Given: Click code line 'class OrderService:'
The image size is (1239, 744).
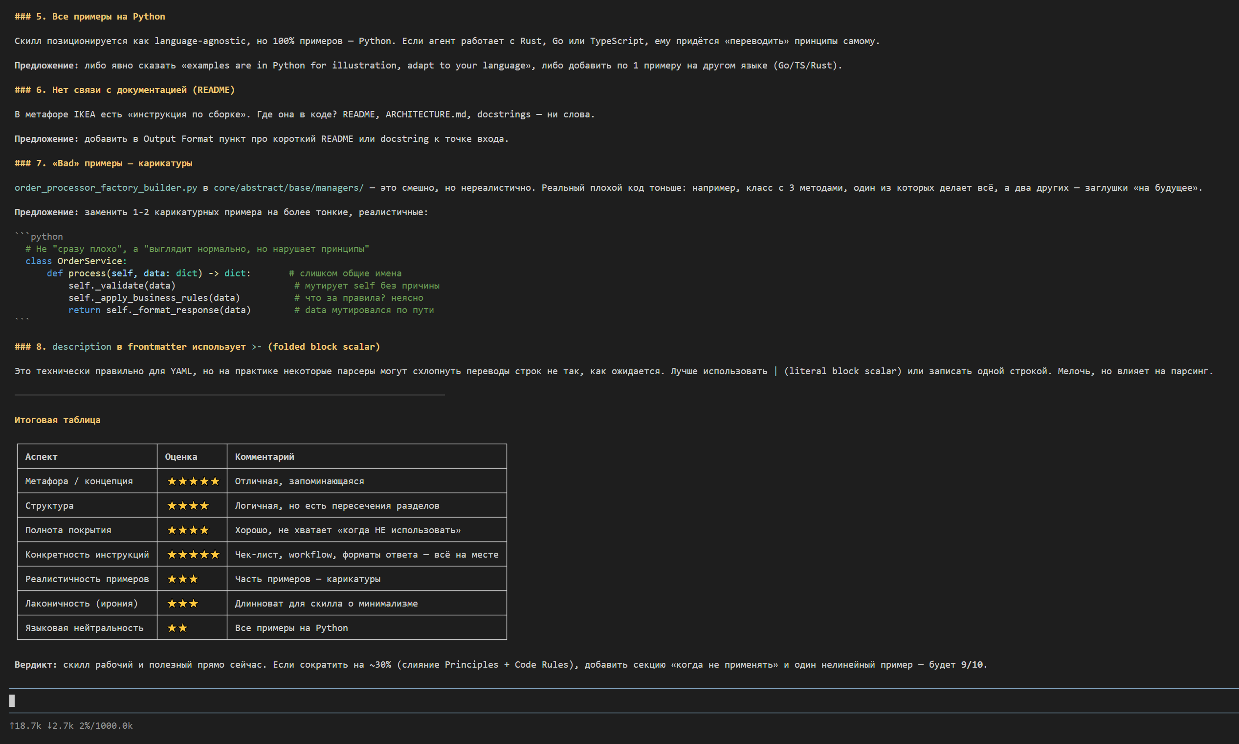Looking at the screenshot, I should (76, 261).
